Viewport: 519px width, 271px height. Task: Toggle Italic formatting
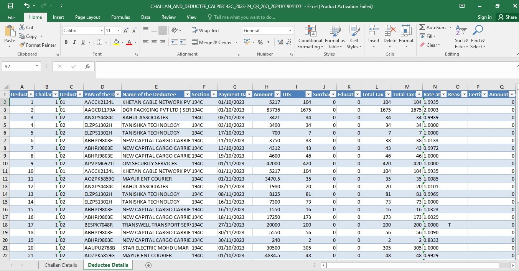coord(74,42)
